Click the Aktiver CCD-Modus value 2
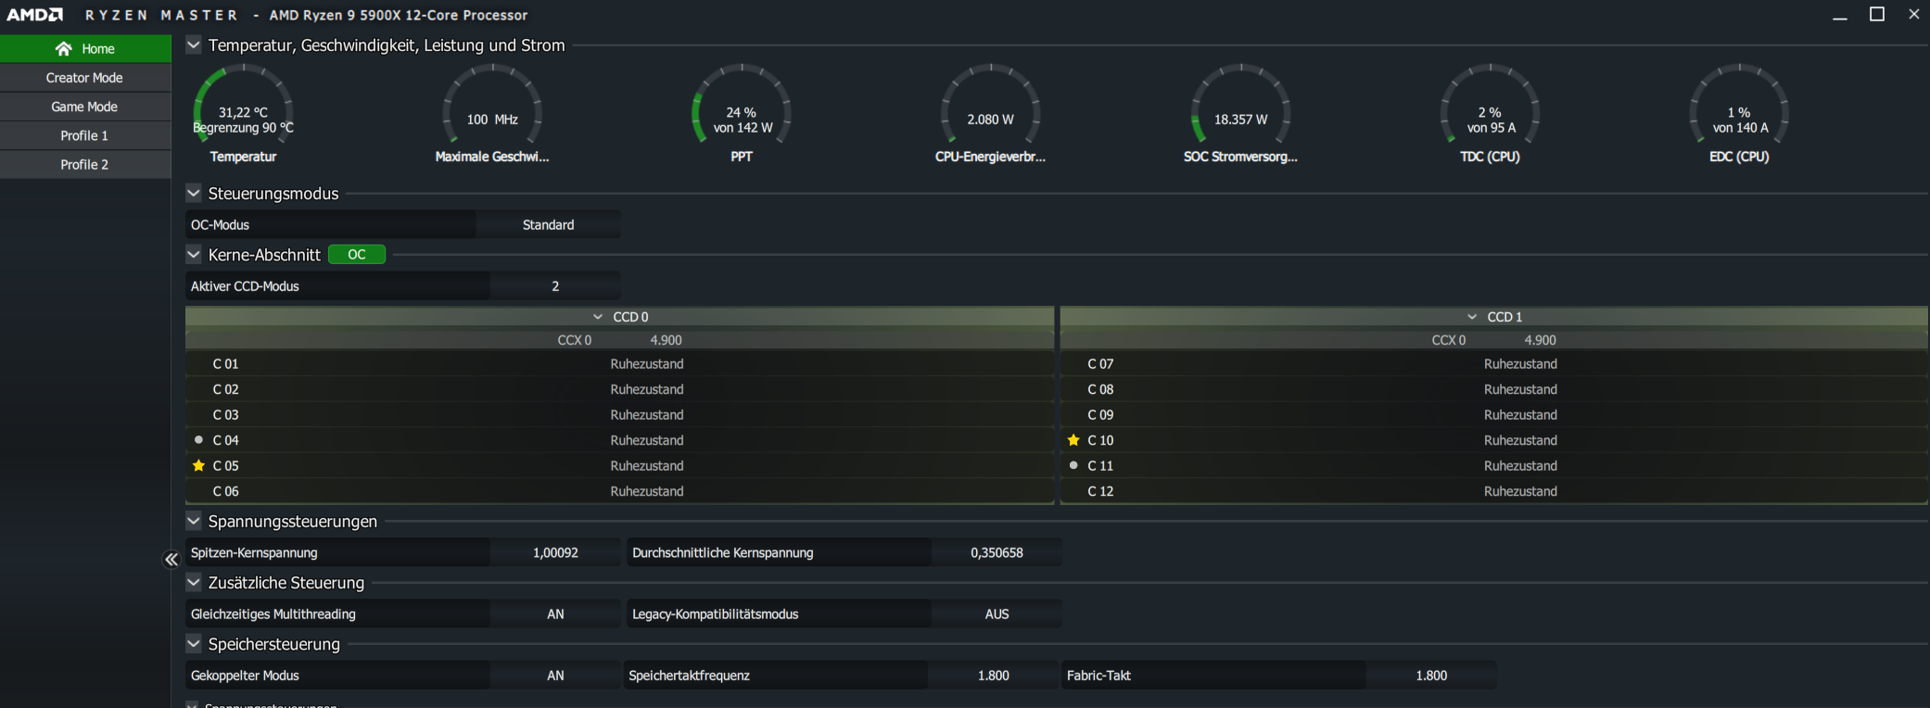Viewport: 1930px width, 708px height. tap(555, 286)
